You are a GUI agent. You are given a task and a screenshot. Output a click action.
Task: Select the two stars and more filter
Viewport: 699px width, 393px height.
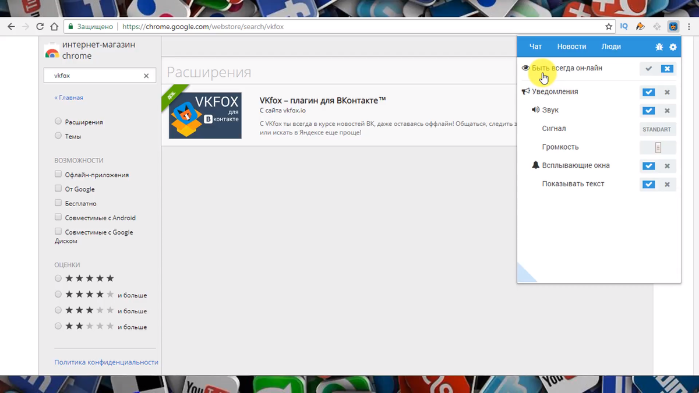coord(58,326)
